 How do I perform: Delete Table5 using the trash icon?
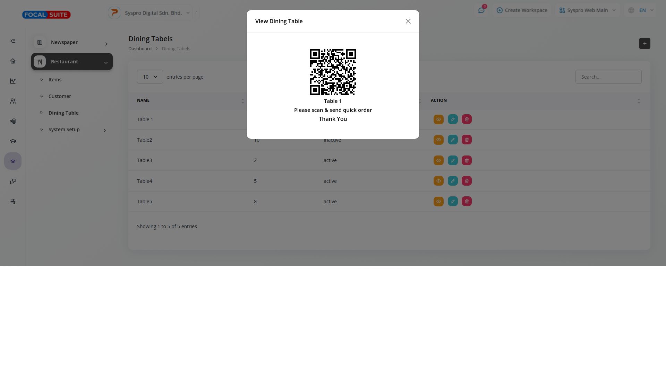tap(467, 202)
